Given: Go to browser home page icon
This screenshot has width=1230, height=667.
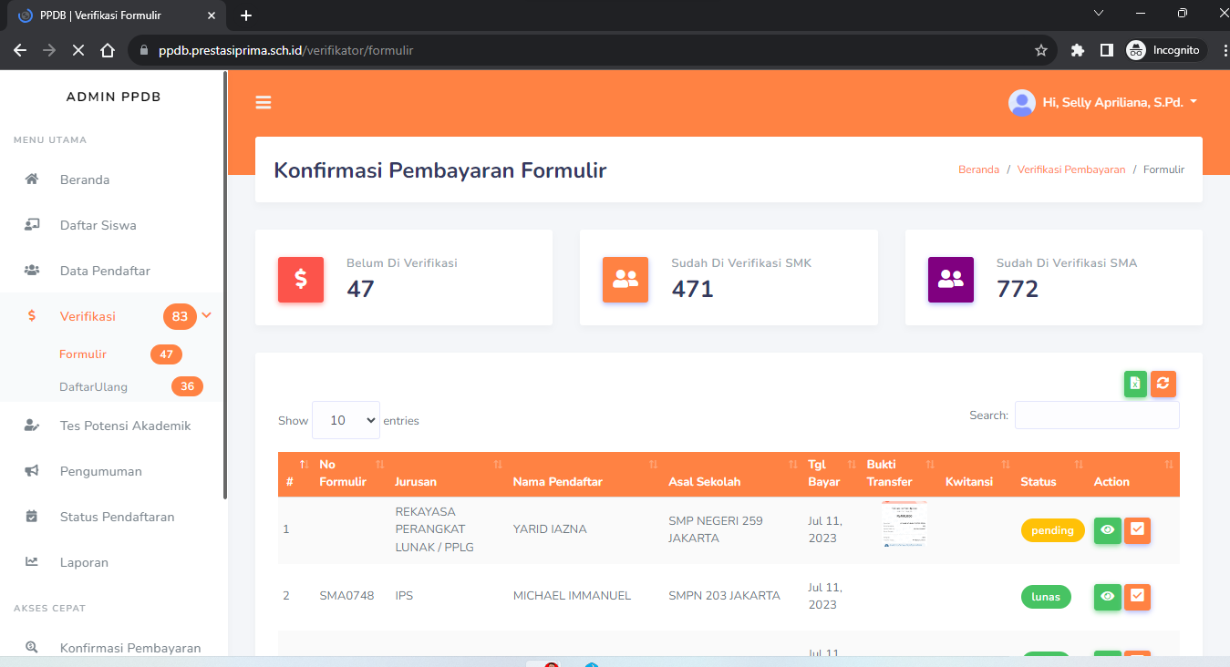Looking at the screenshot, I should click(108, 50).
